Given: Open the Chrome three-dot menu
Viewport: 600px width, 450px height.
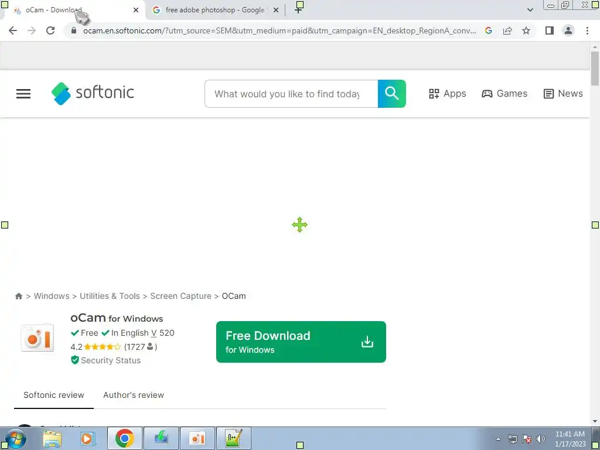Looking at the screenshot, I should coord(587,30).
